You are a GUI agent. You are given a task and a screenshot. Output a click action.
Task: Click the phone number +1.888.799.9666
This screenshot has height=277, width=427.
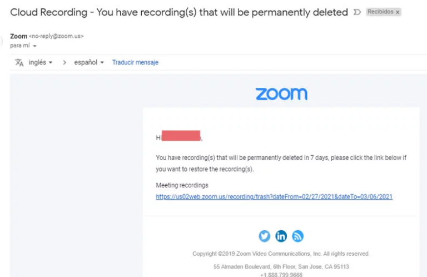(x=281, y=274)
